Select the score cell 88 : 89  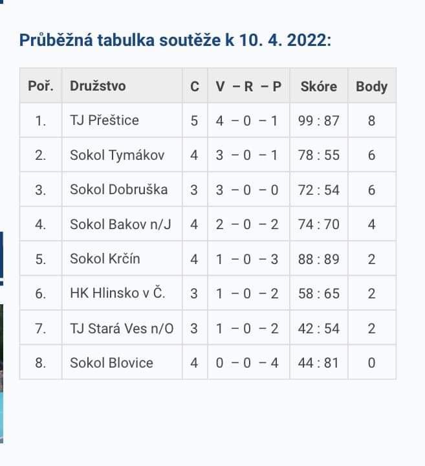click(318, 259)
